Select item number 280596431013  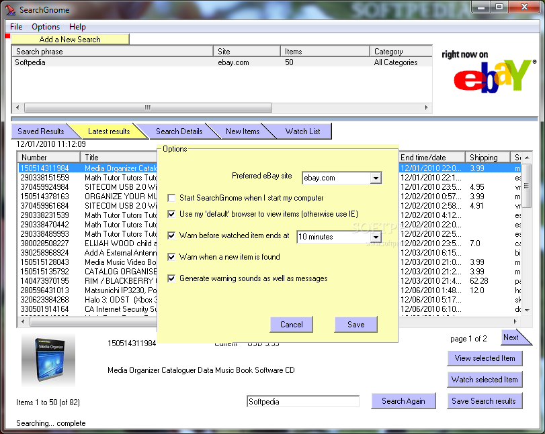[x=44, y=290]
